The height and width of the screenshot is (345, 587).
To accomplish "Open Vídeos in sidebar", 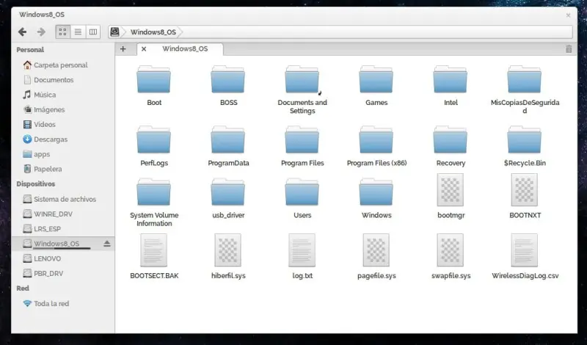I will [x=63, y=124].
